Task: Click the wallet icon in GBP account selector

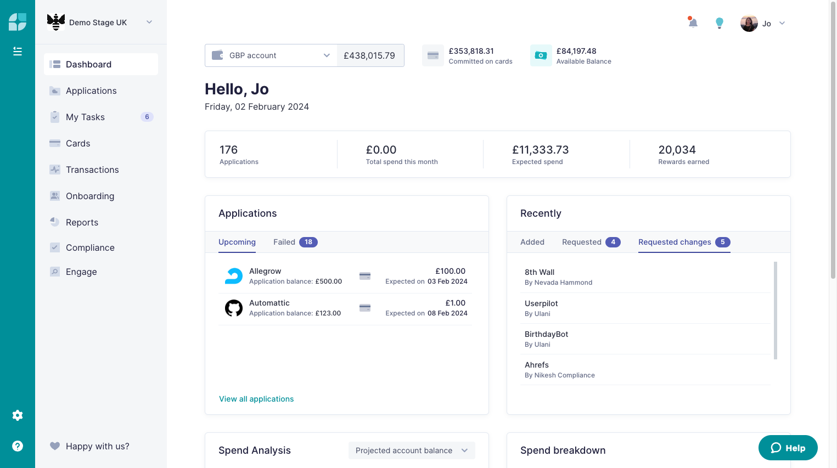Action: pos(217,55)
